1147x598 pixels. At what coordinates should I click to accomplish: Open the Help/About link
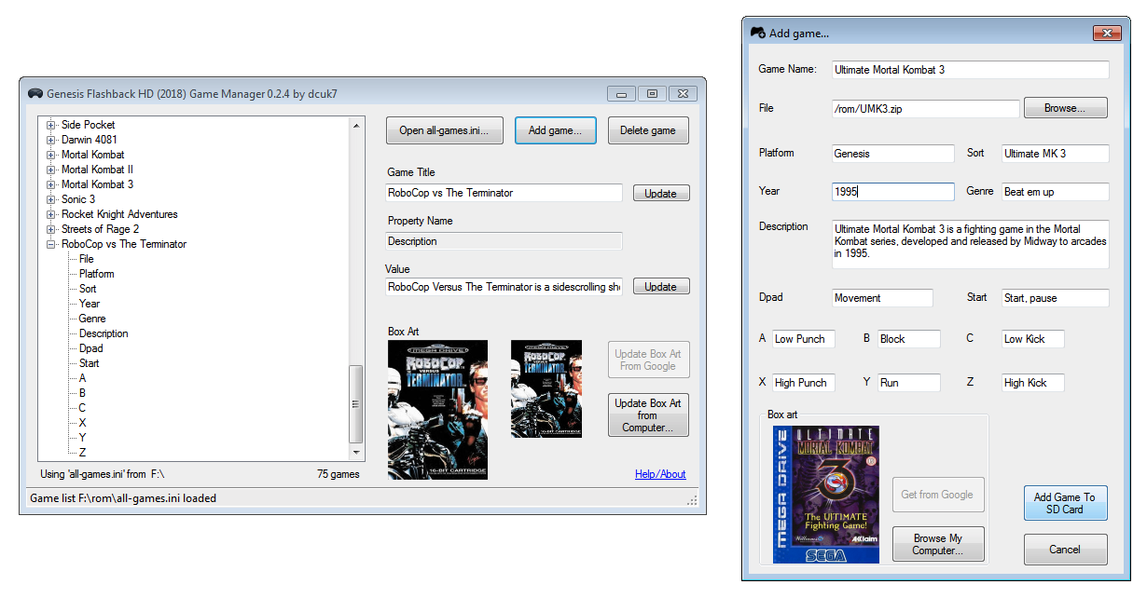click(660, 474)
